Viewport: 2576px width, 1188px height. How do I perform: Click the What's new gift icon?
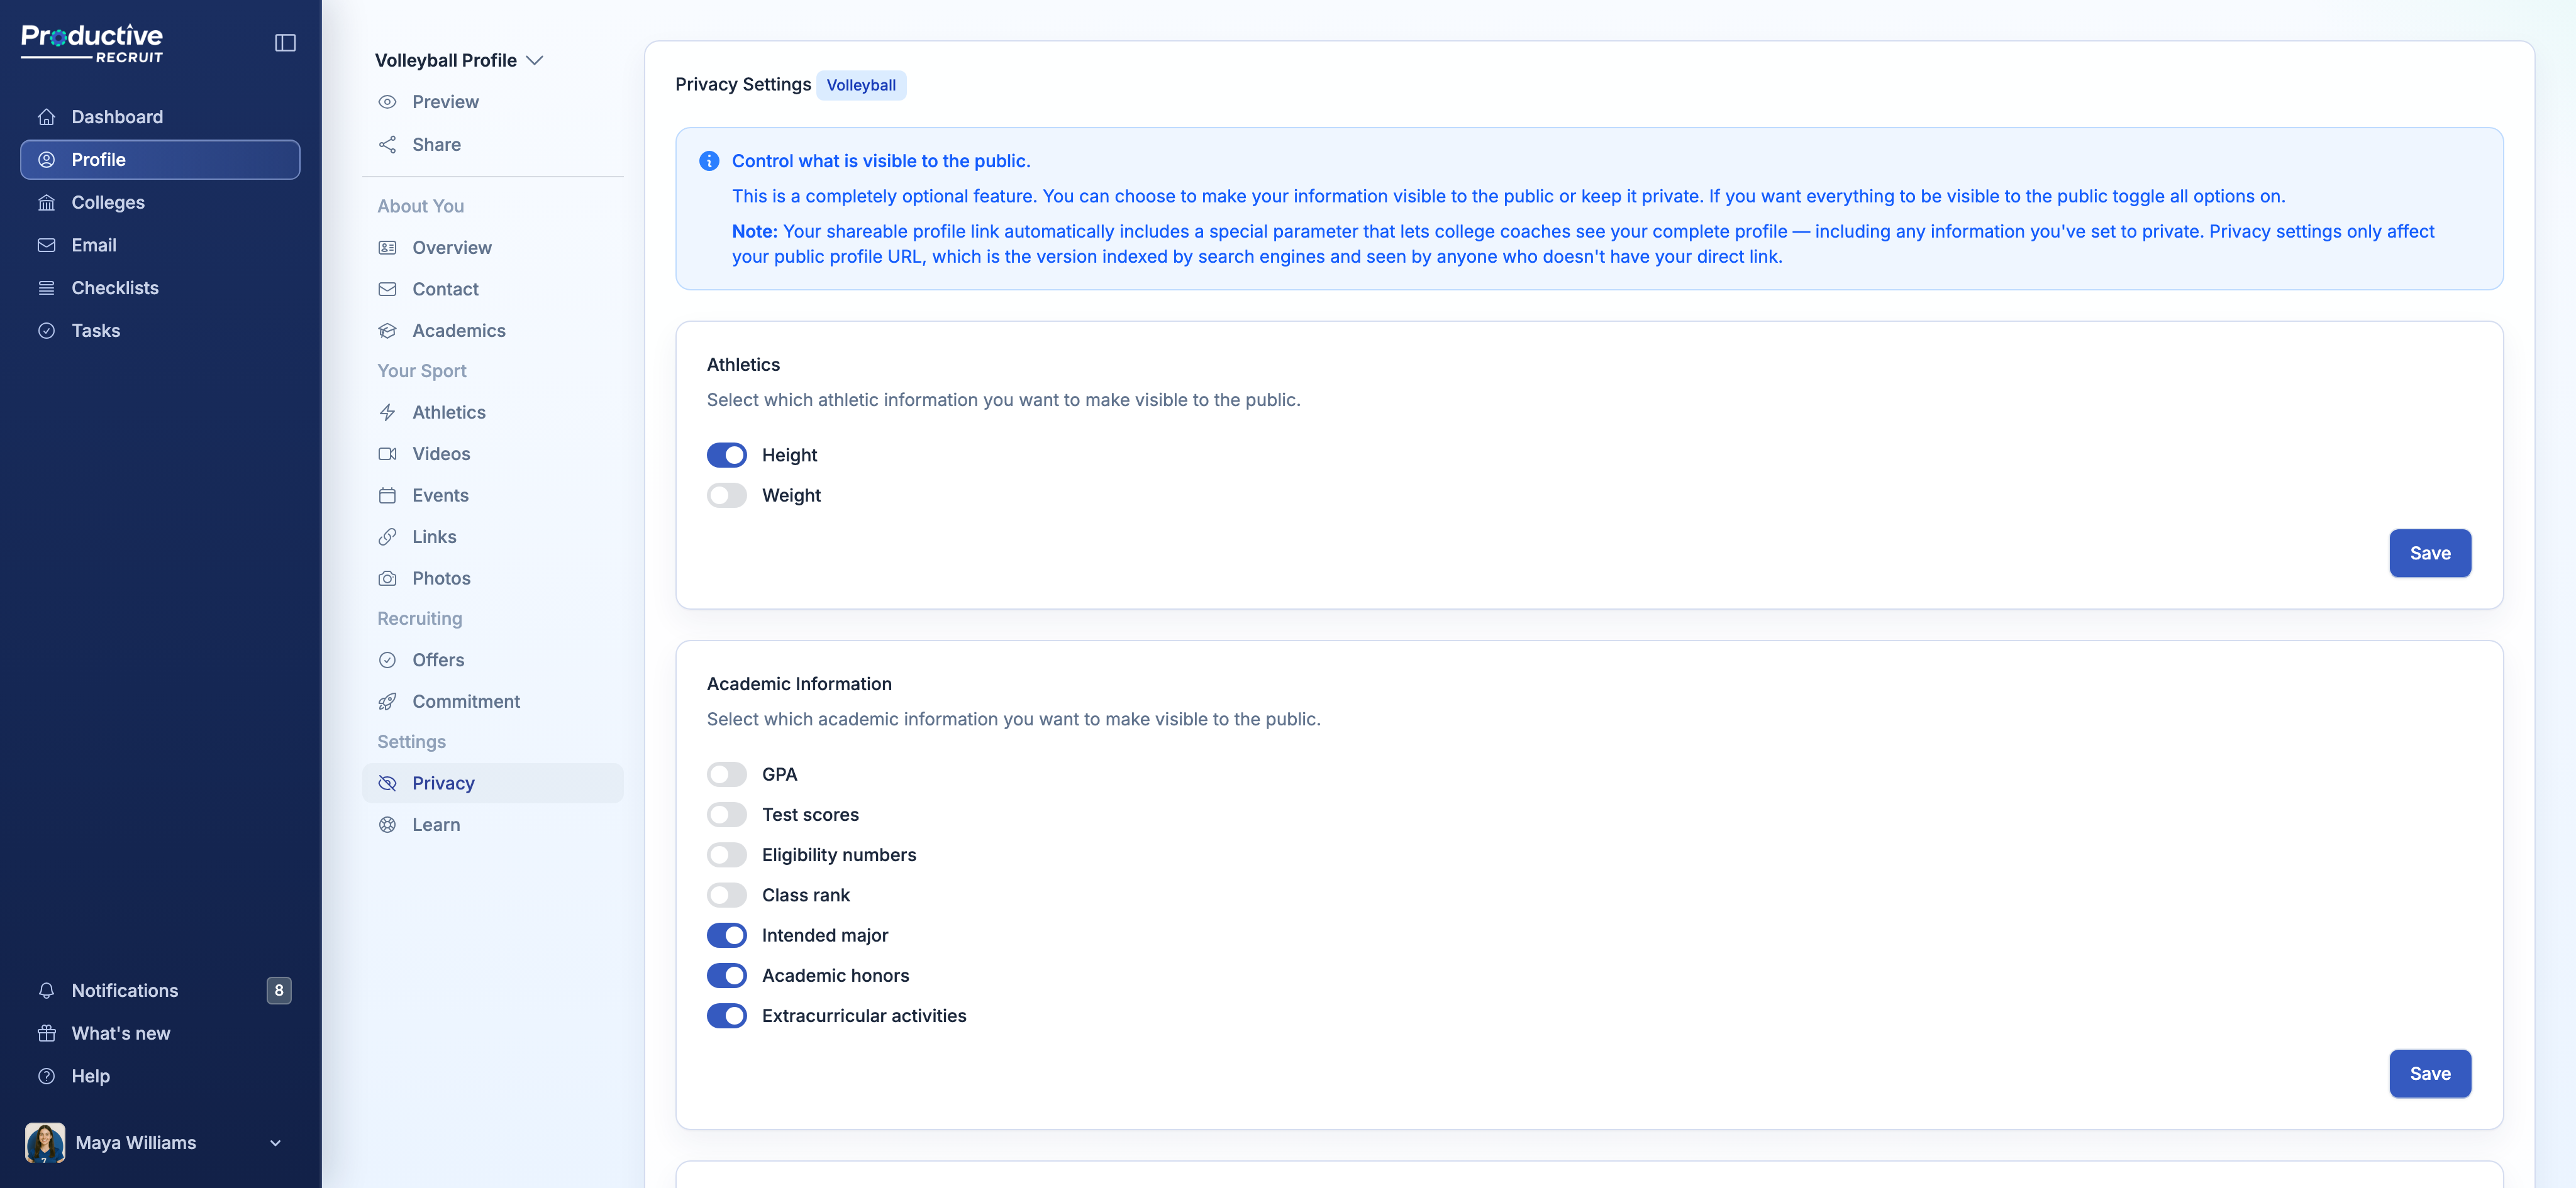47,1033
